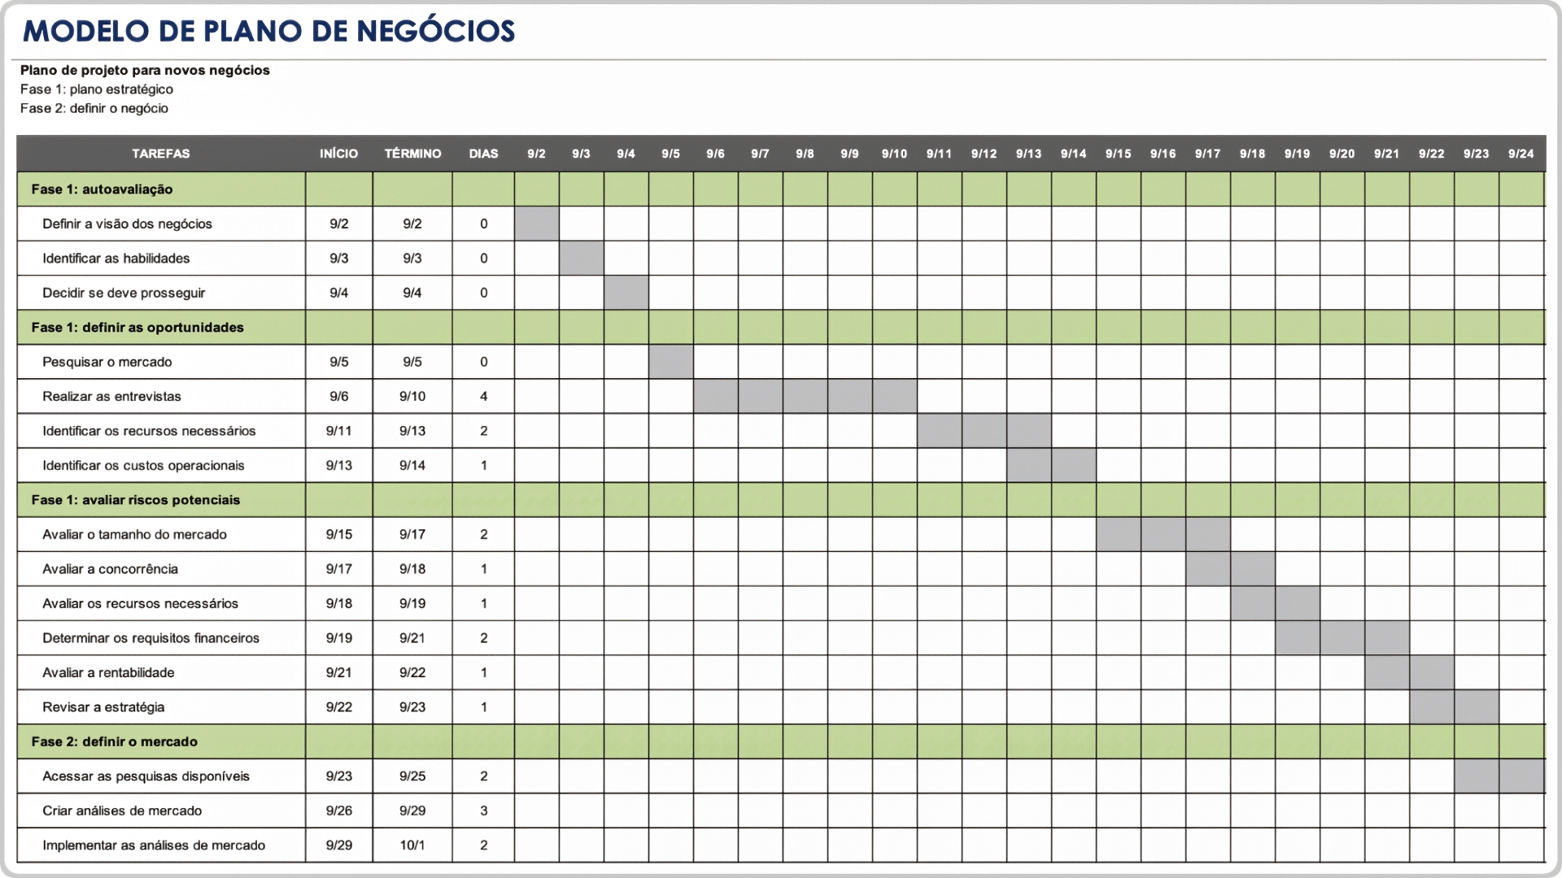Select the TÉRMINO column header
This screenshot has width=1562, height=878.
tap(412, 154)
